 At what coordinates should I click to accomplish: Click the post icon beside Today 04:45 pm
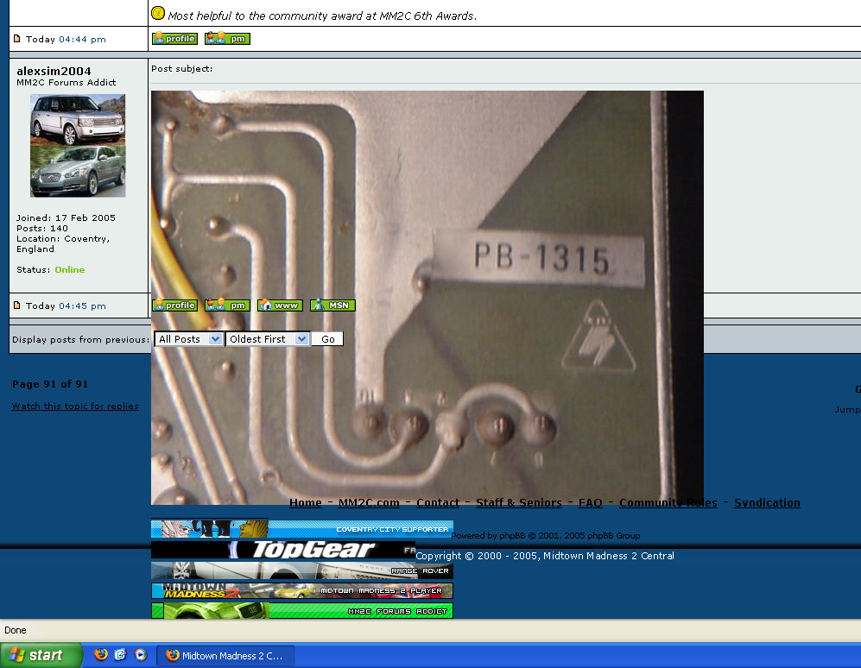point(16,306)
